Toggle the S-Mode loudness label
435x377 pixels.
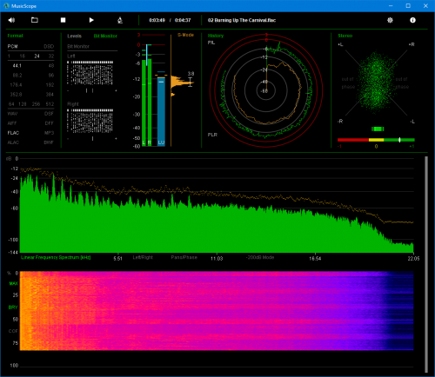(185, 35)
